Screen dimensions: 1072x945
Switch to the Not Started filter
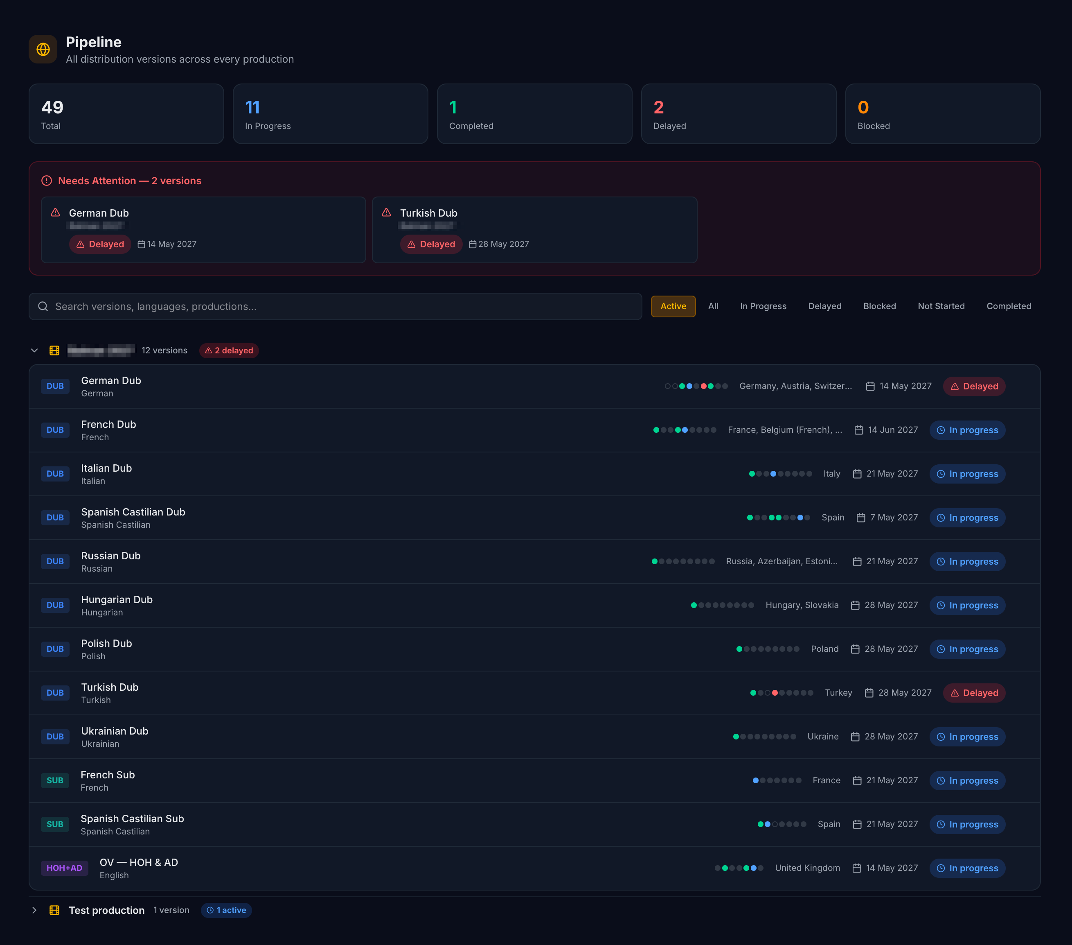point(941,306)
